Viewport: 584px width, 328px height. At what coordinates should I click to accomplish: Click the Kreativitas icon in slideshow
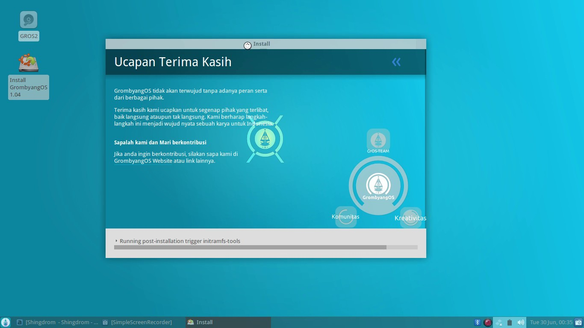[x=410, y=217]
